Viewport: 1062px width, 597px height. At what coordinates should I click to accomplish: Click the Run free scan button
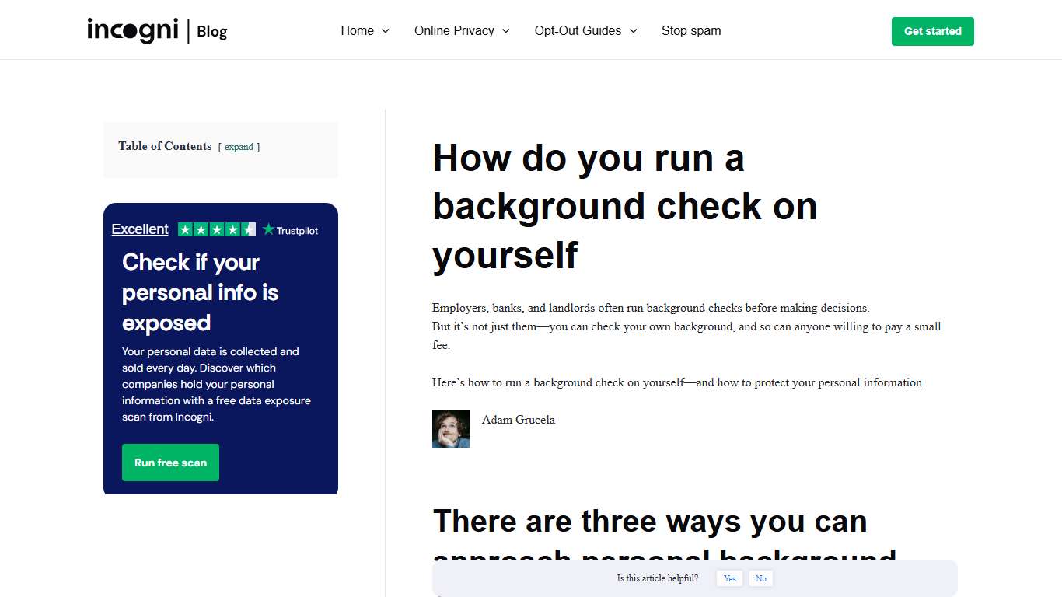click(x=170, y=463)
